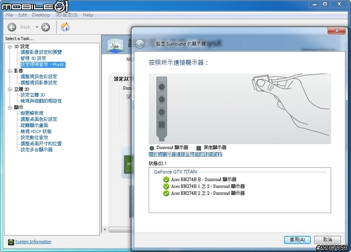Collapse the 影像 tree node
351x252 pixels.
[10, 71]
